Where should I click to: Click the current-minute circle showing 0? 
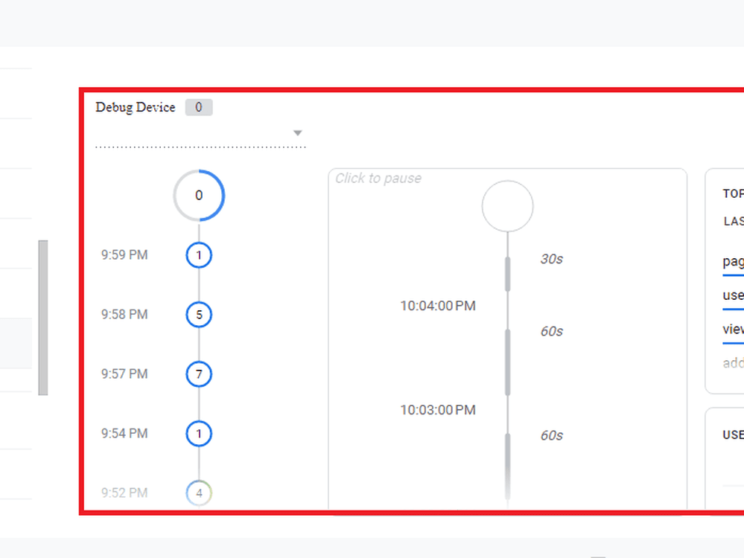point(199,196)
